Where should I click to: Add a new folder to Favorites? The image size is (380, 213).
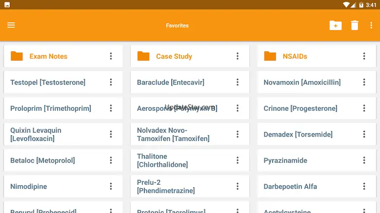pos(336,25)
